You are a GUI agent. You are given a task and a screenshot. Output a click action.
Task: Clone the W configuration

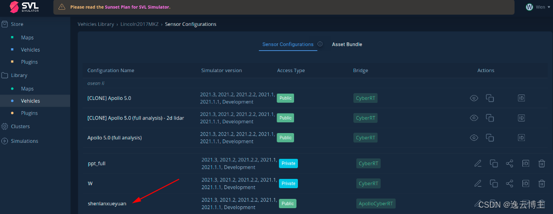[x=494, y=183]
